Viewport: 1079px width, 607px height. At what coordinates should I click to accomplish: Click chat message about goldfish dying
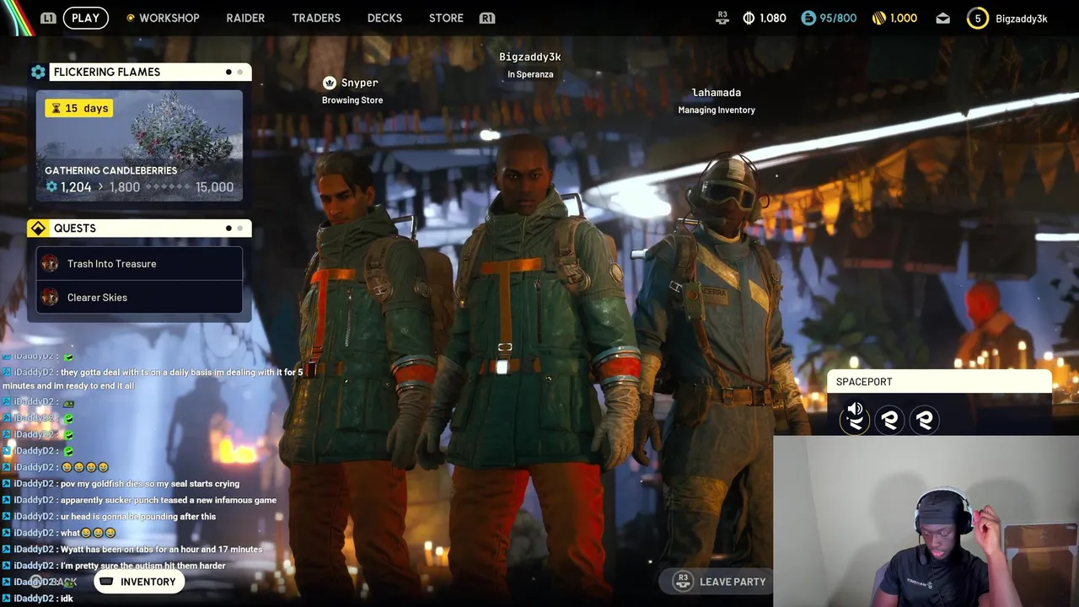pos(121,484)
